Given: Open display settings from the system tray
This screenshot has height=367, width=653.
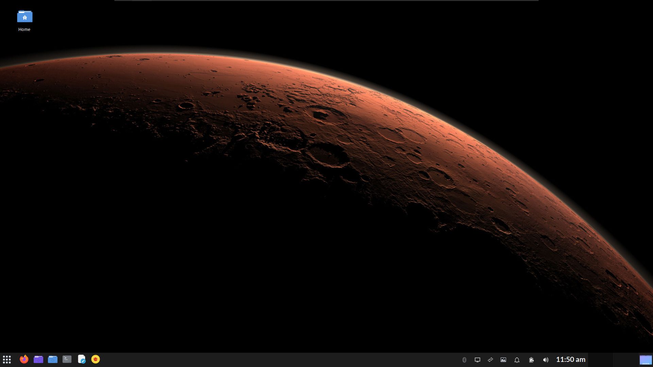Looking at the screenshot, I should click(478, 360).
